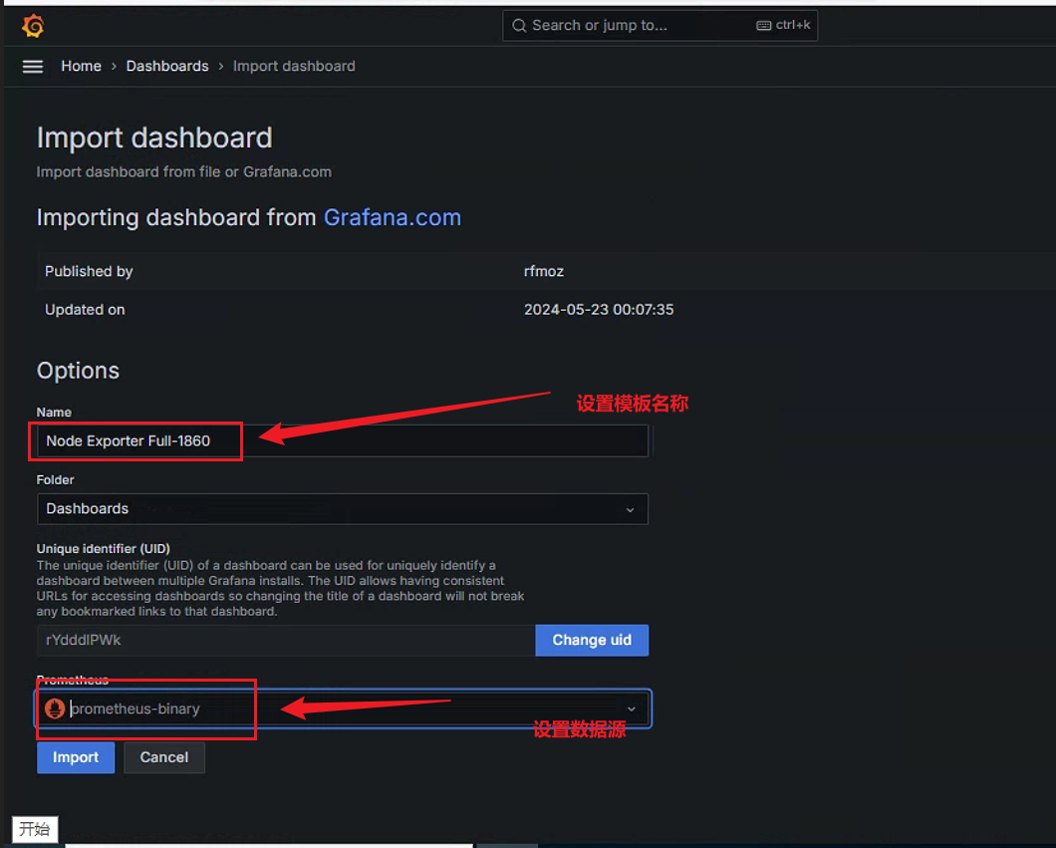Click the UID field rYdddlPWk
The image size is (1056, 848).
[x=286, y=640]
